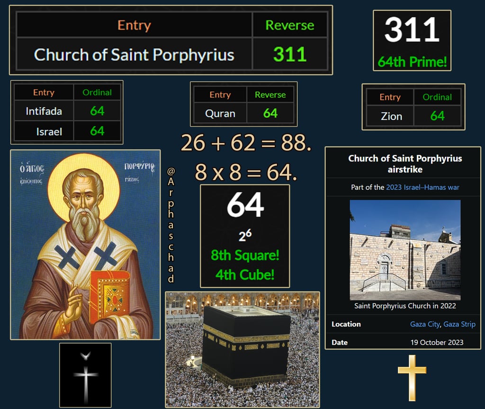Viewport: 485px width, 409px height.
Task: Click Intifada's ordinal value 64
Action: pyautogui.click(x=97, y=111)
